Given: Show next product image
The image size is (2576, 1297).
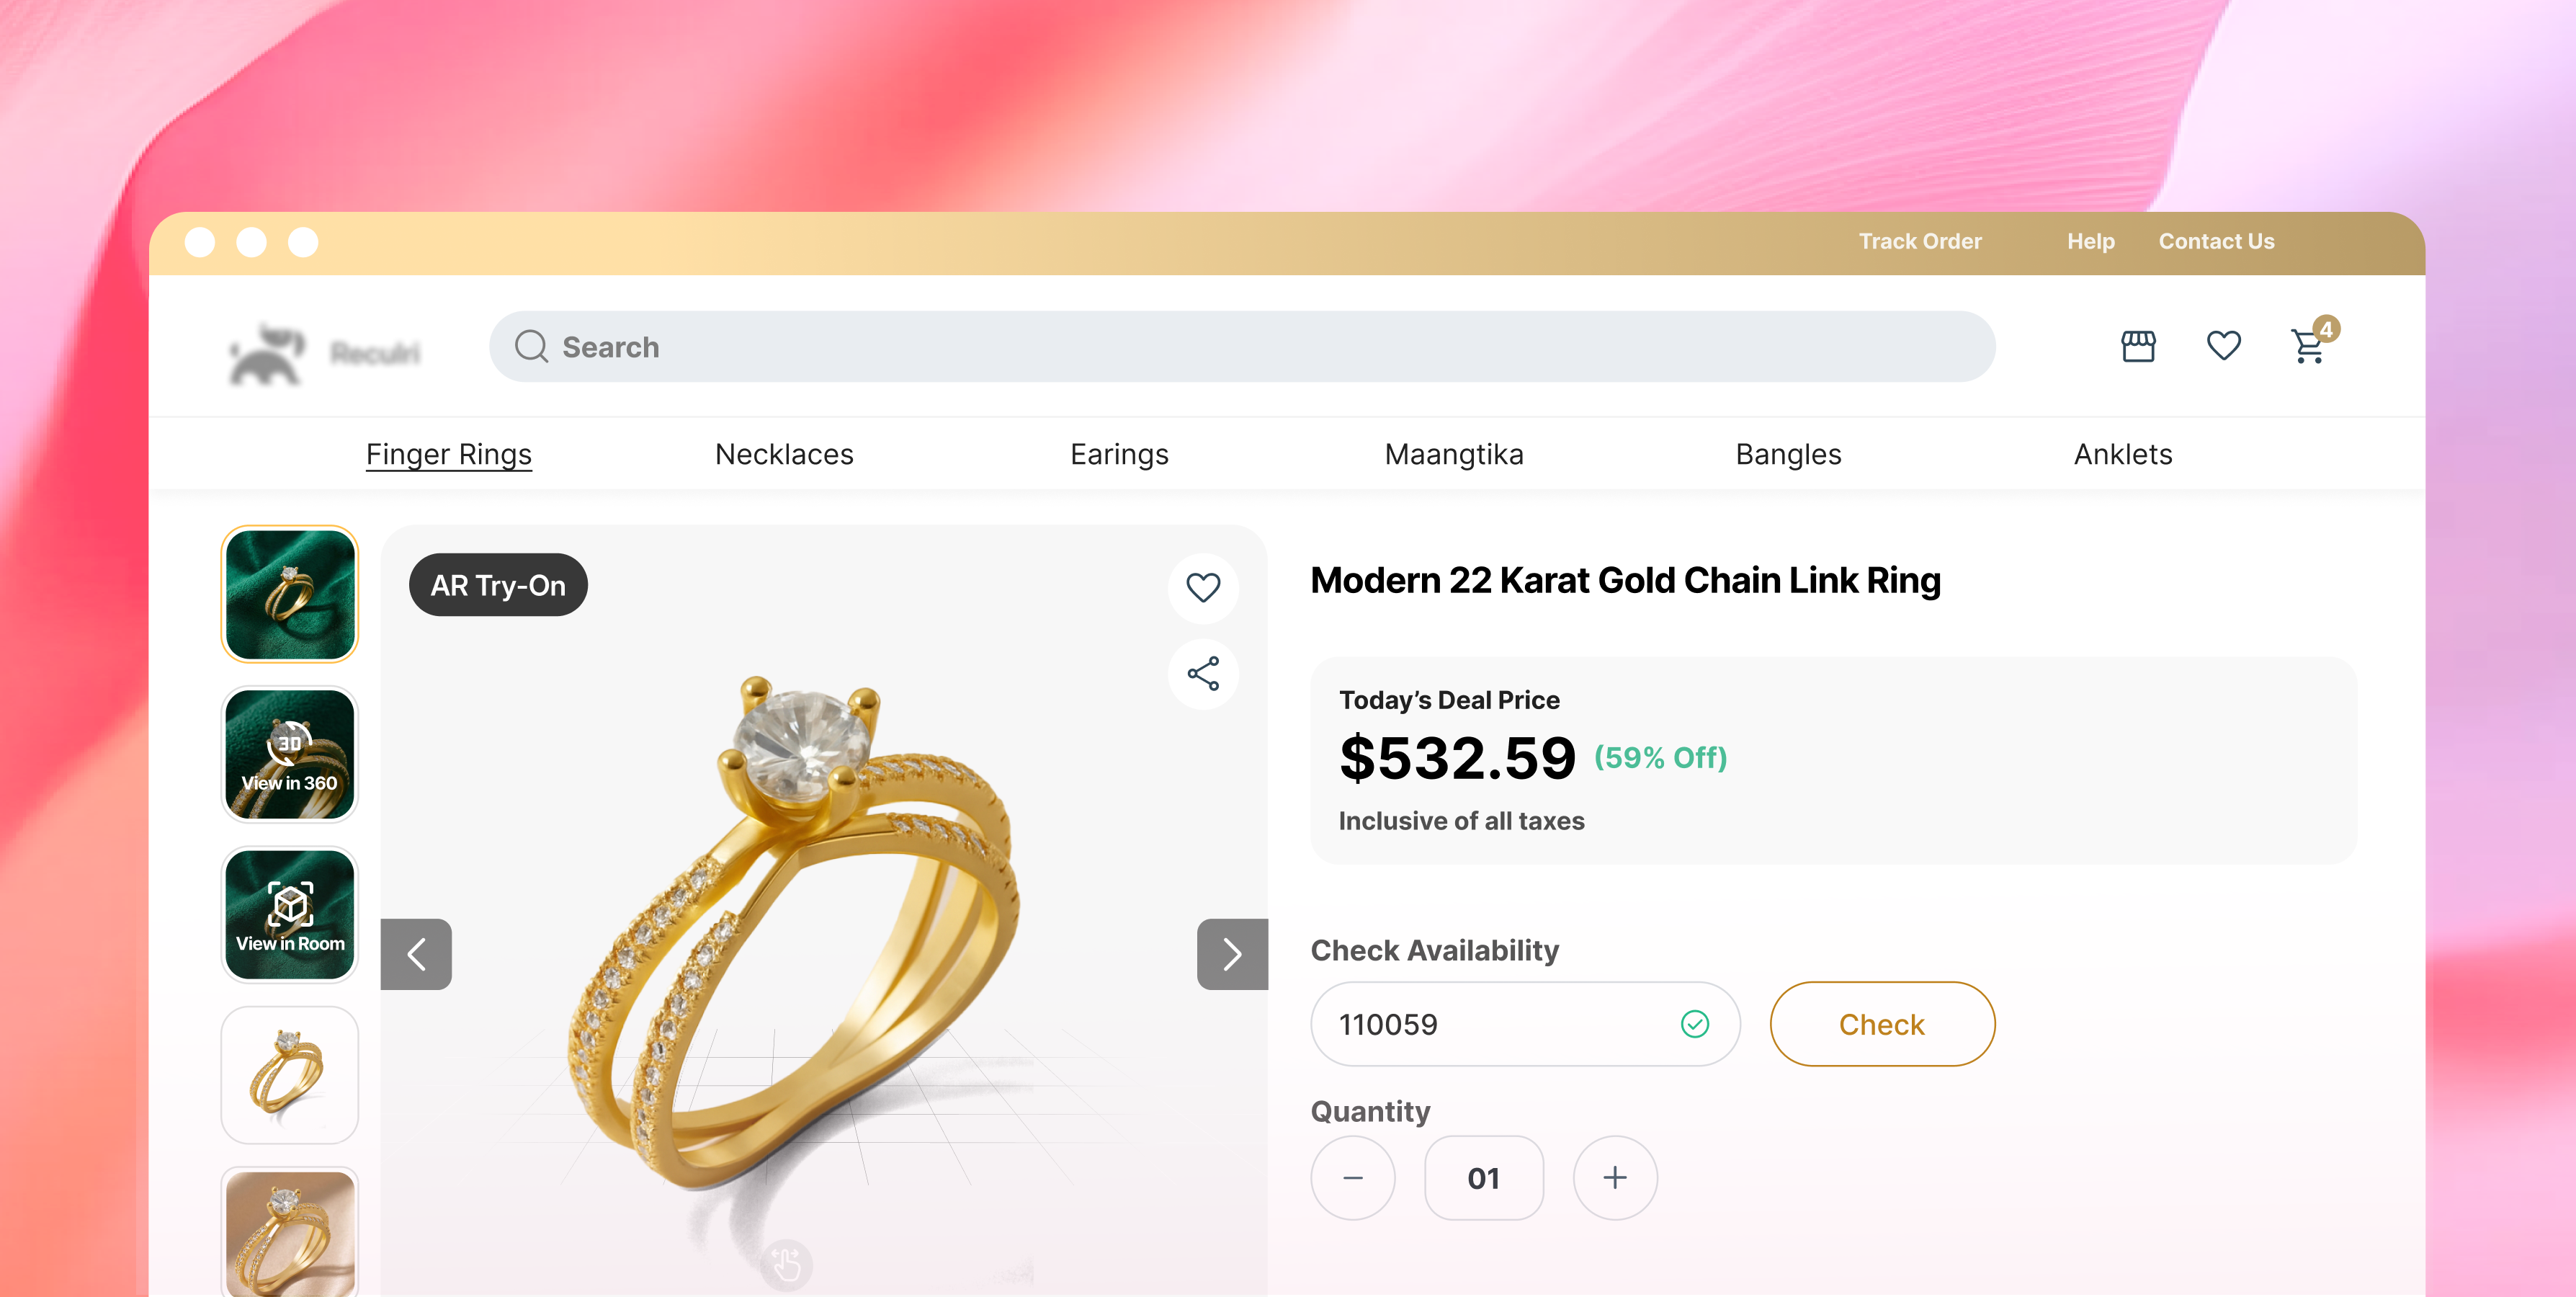Looking at the screenshot, I should coord(1232,954).
